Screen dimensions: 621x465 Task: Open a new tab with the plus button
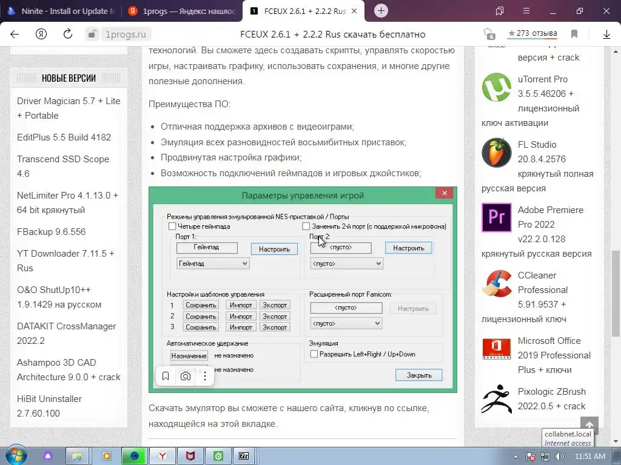point(381,11)
